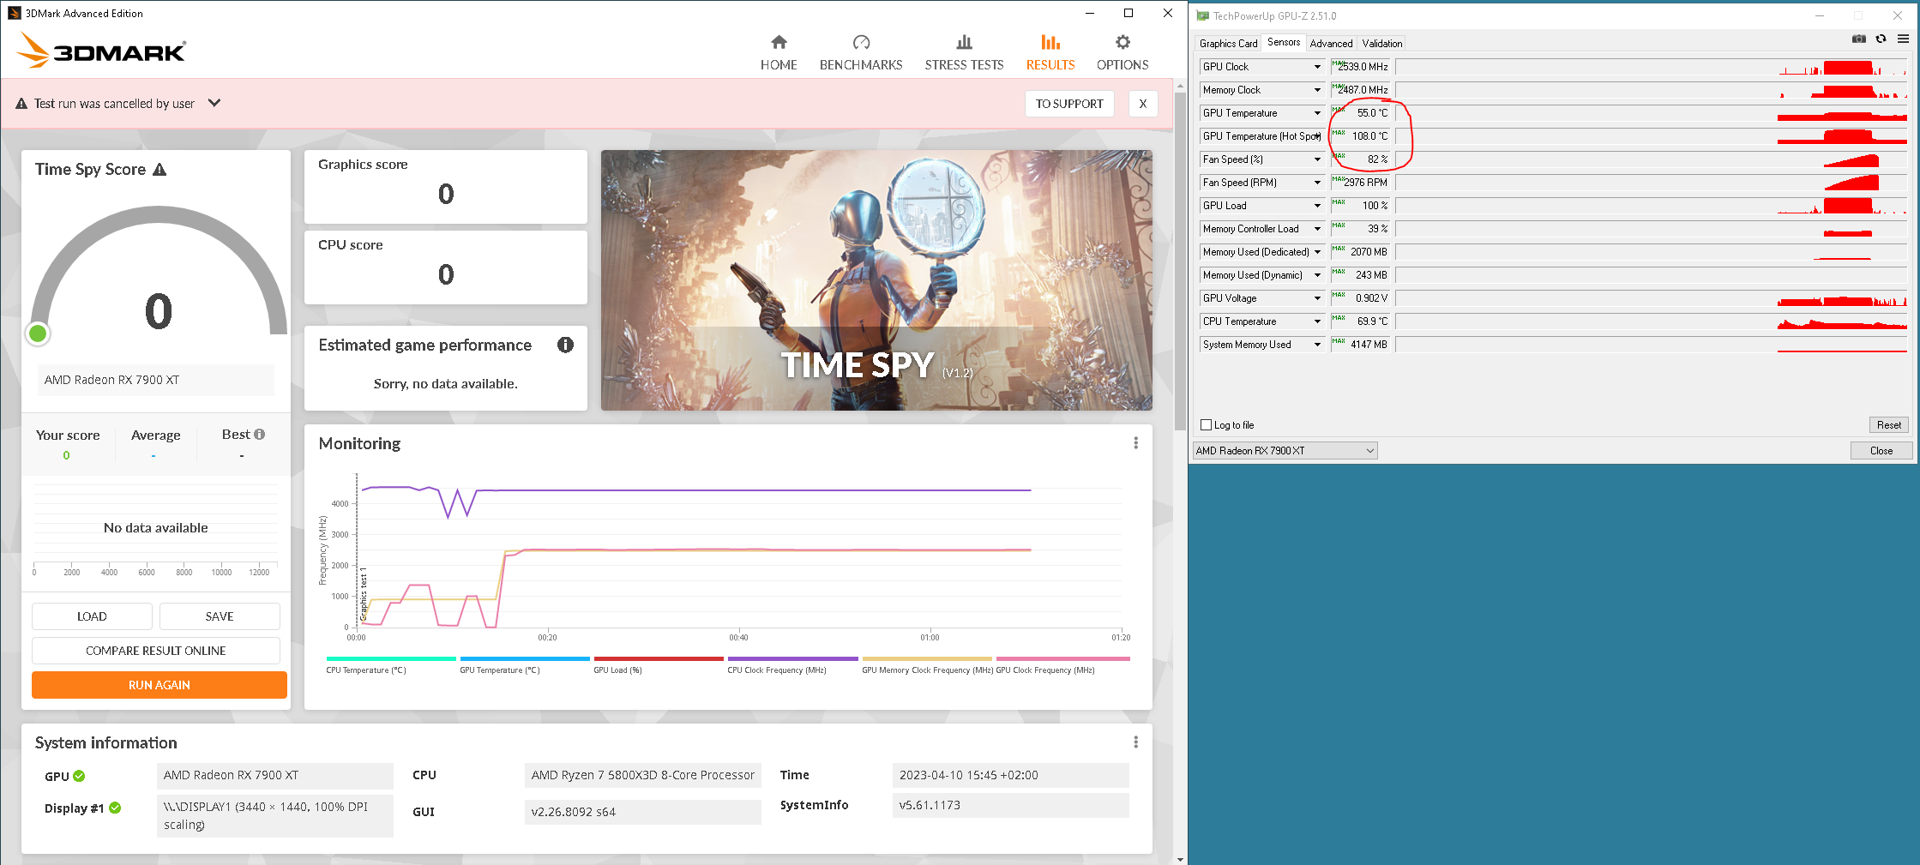1920x865 pixels.
Task: Click the Stress Tests bar chart icon
Action: coord(964,42)
